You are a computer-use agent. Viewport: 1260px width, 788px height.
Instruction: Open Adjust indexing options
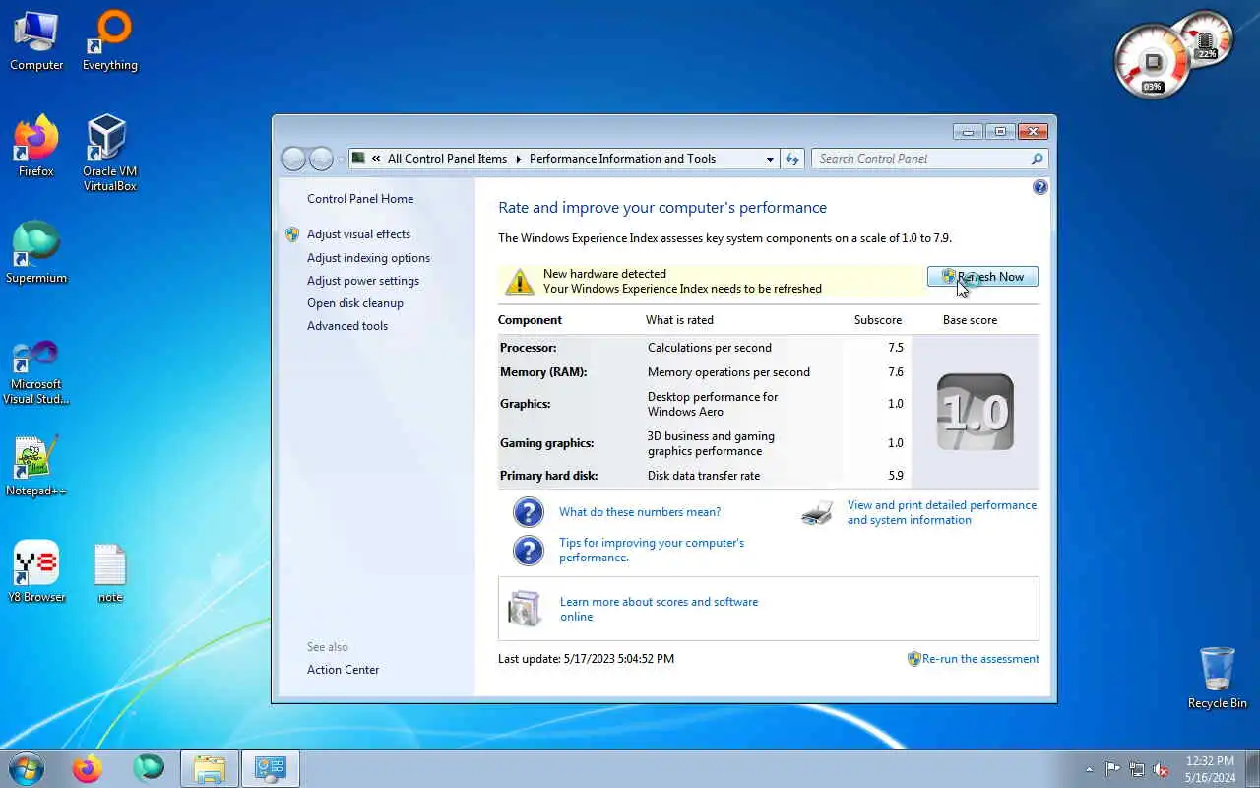(368, 258)
